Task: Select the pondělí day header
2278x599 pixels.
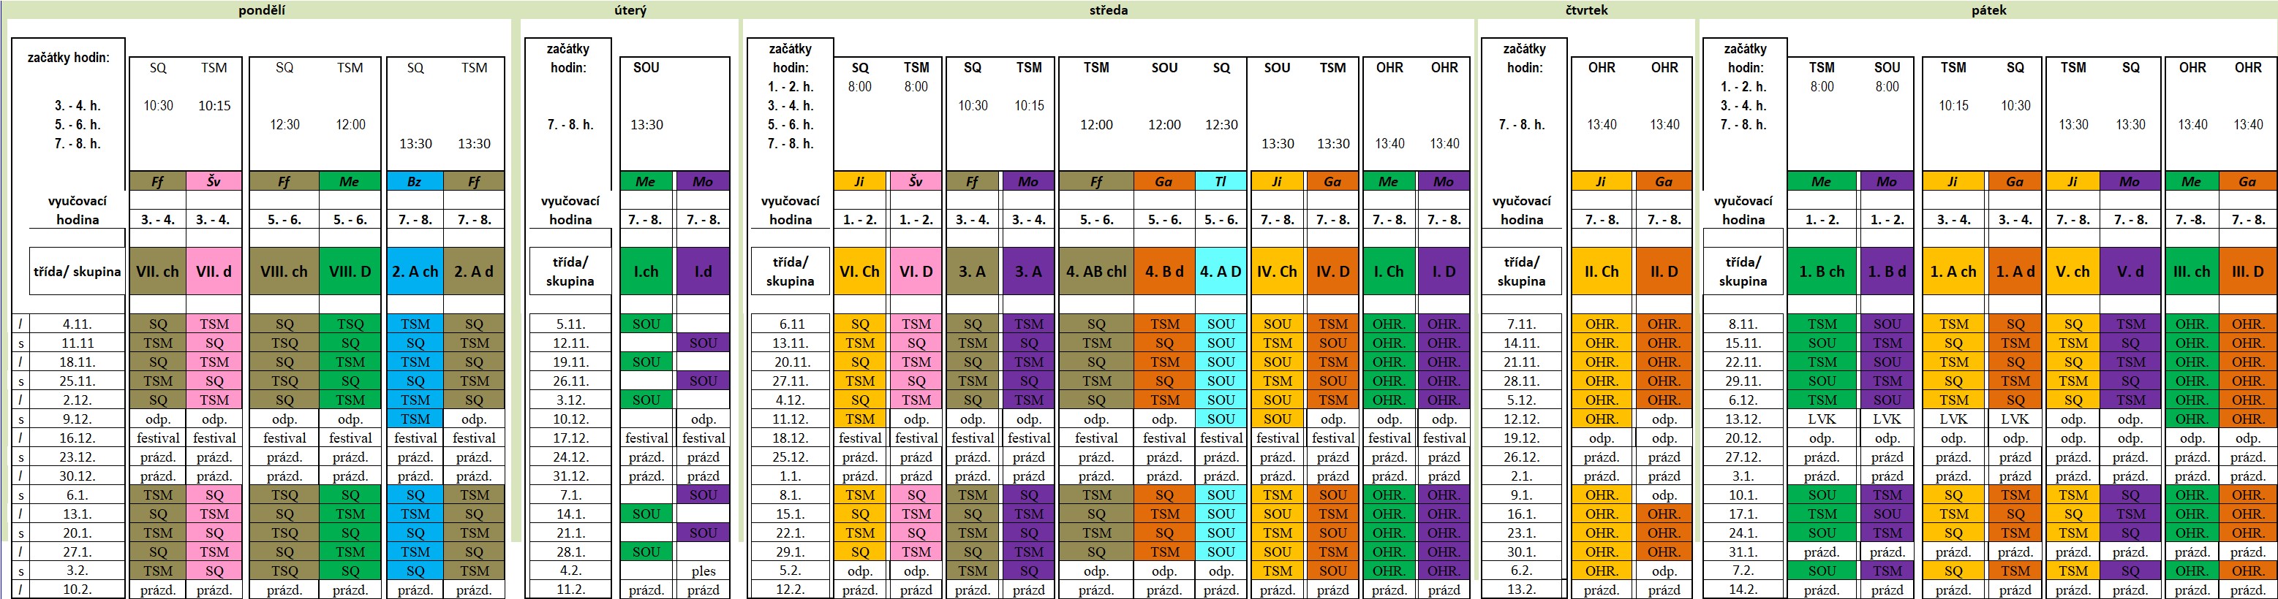Action: 262,9
